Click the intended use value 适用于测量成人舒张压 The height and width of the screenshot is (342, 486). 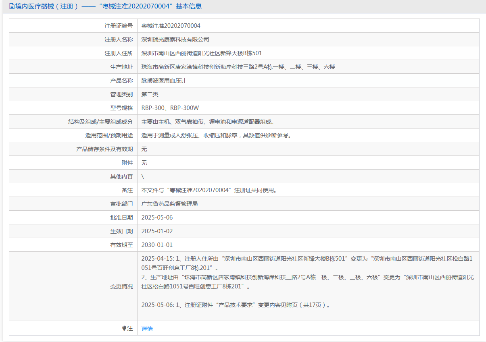[x=217, y=135]
